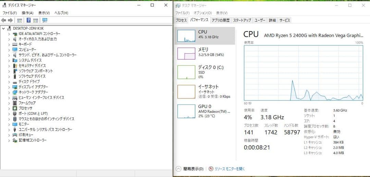The height and width of the screenshot is (177, 370).
Task: Open the 表示(V) menu in Task Manager
Action: point(222,13)
